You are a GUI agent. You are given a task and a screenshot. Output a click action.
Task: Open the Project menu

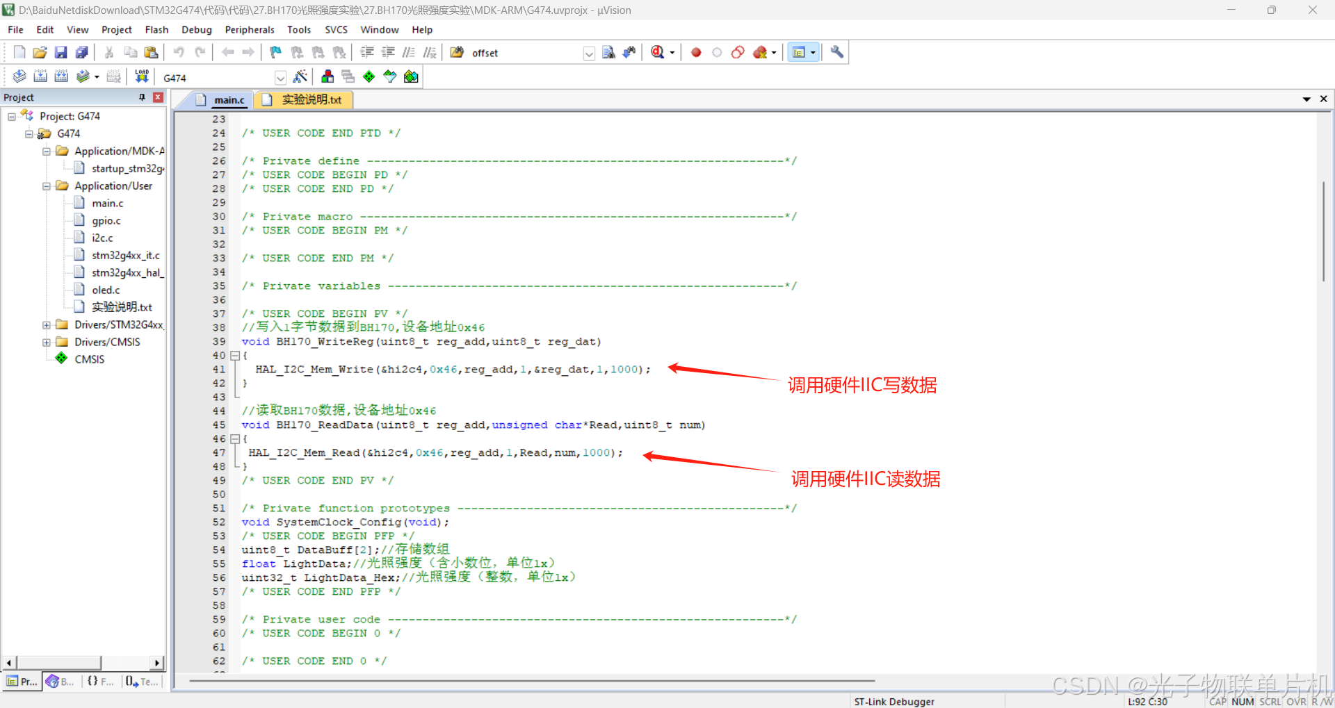[117, 30]
